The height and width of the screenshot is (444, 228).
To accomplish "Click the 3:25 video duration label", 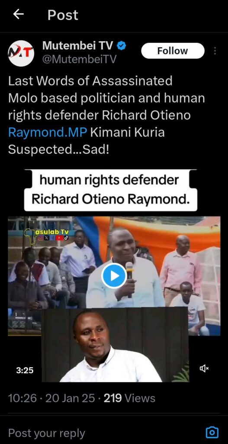I will pos(25,370).
